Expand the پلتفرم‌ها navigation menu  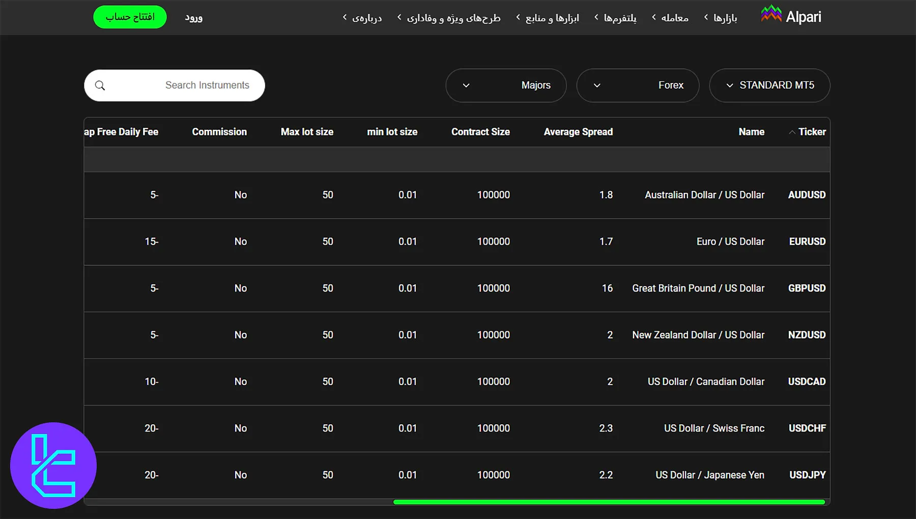tap(616, 18)
